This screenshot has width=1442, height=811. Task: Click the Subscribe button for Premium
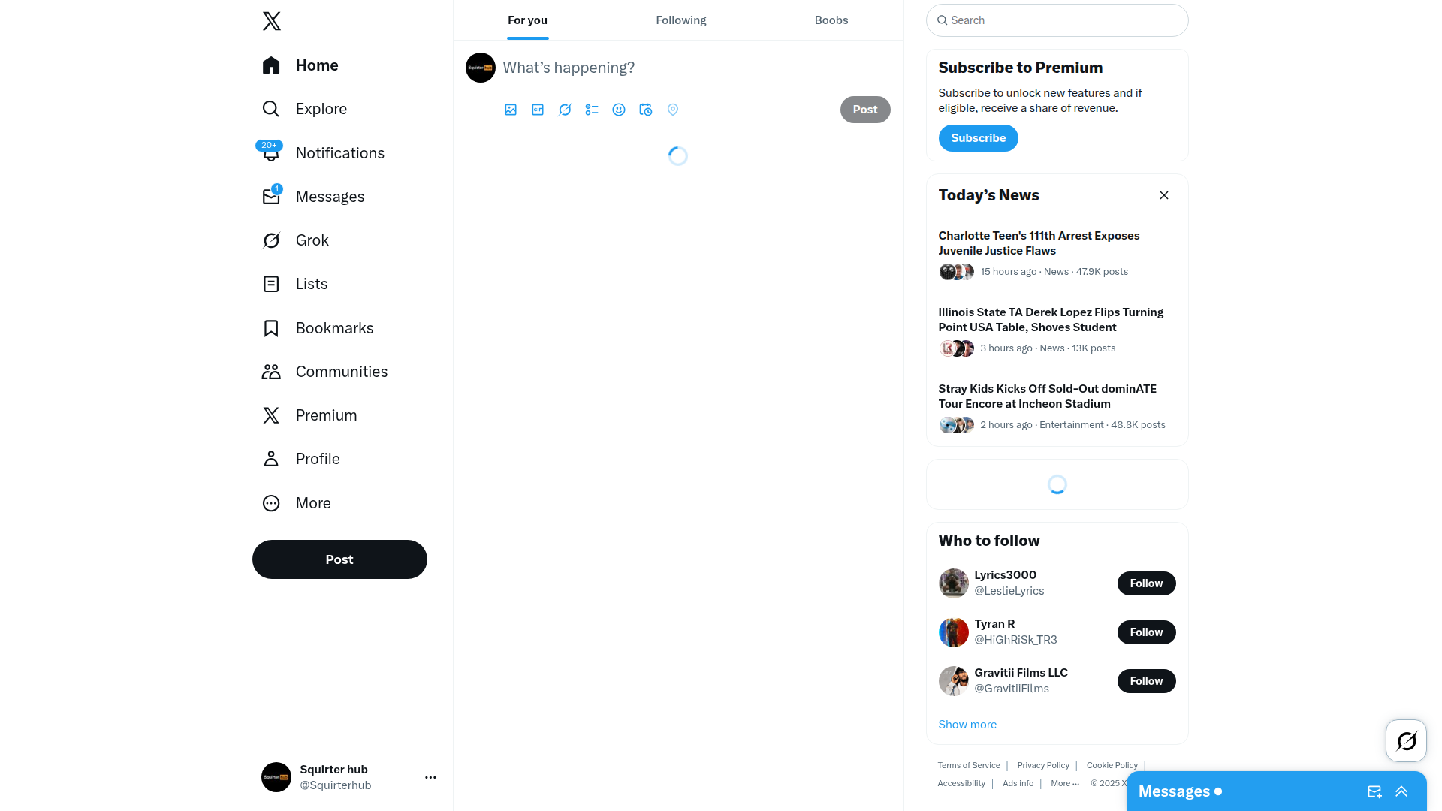(x=978, y=138)
